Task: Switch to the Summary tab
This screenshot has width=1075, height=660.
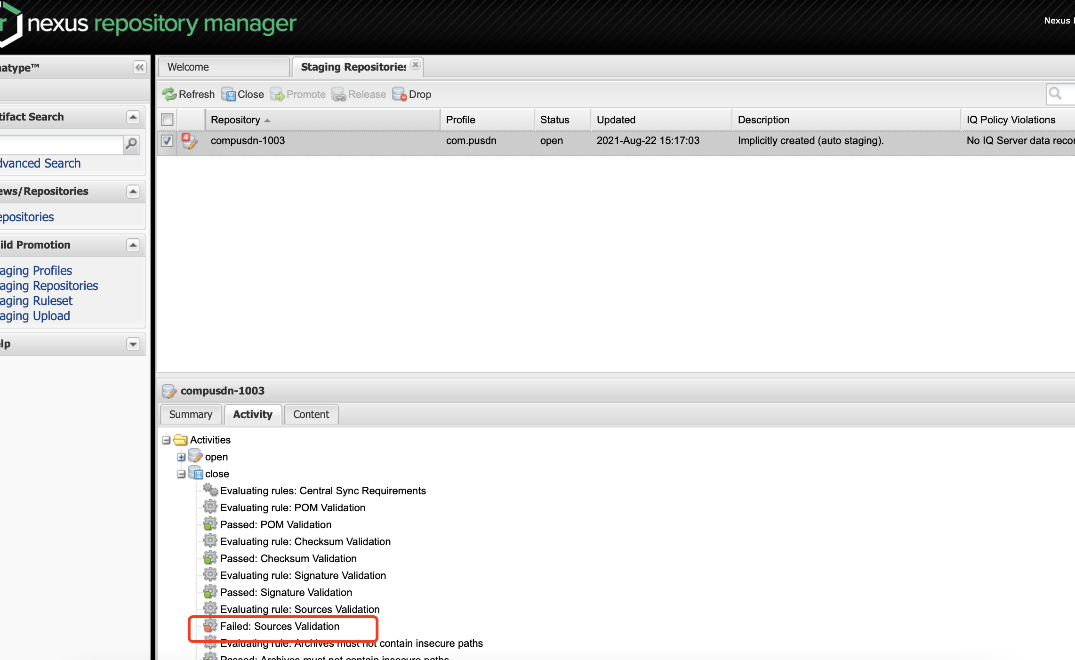Action: click(x=191, y=414)
